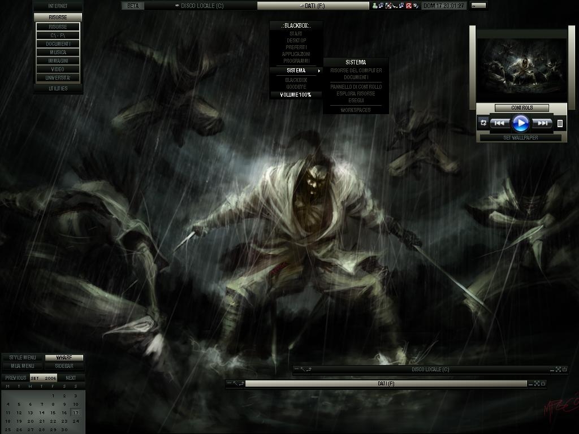Click the Beta workspace button
This screenshot has height=434, width=579.
tap(133, 6)
